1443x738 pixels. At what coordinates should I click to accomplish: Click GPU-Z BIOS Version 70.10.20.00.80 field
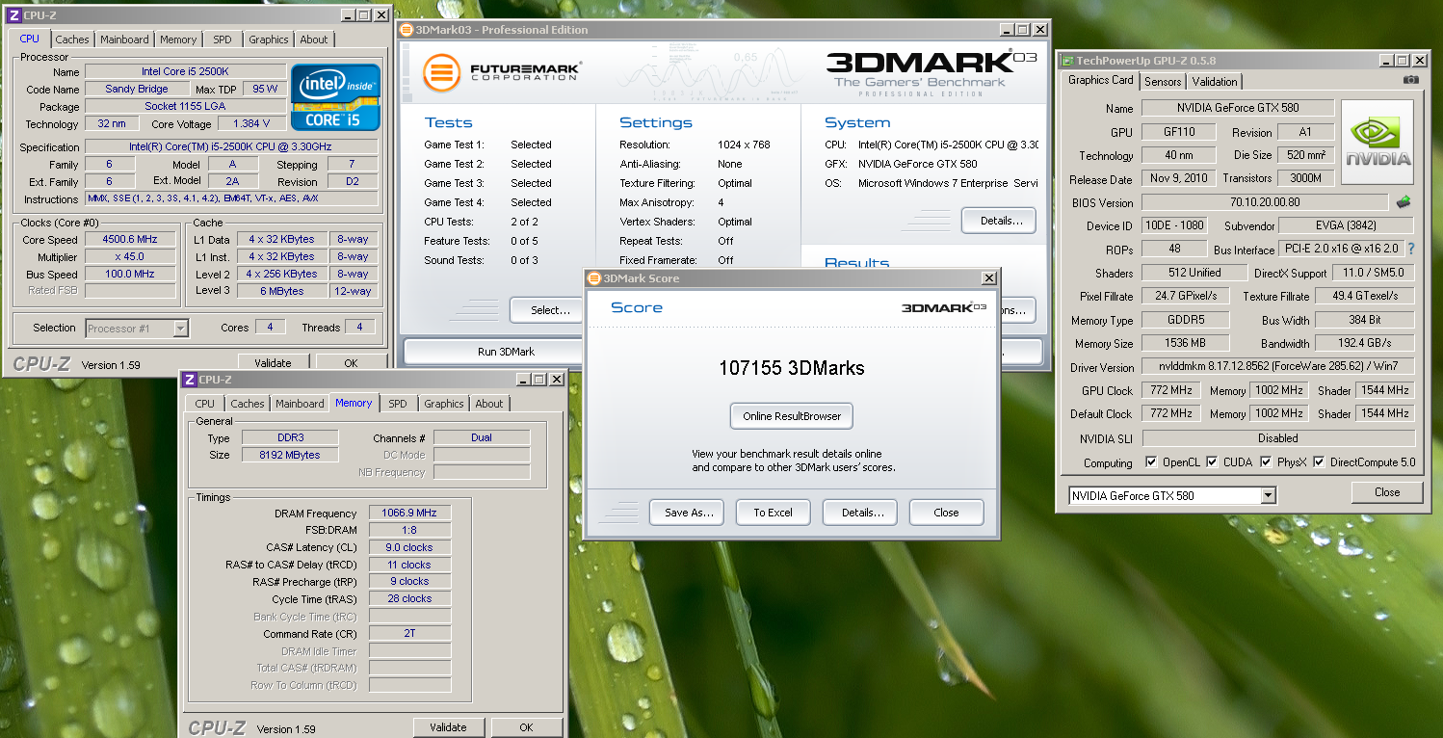pyautogui.click(x=1265, y=202)
